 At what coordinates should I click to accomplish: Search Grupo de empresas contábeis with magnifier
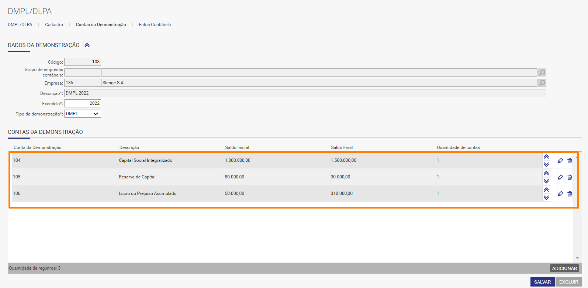[x=542, y=72]
